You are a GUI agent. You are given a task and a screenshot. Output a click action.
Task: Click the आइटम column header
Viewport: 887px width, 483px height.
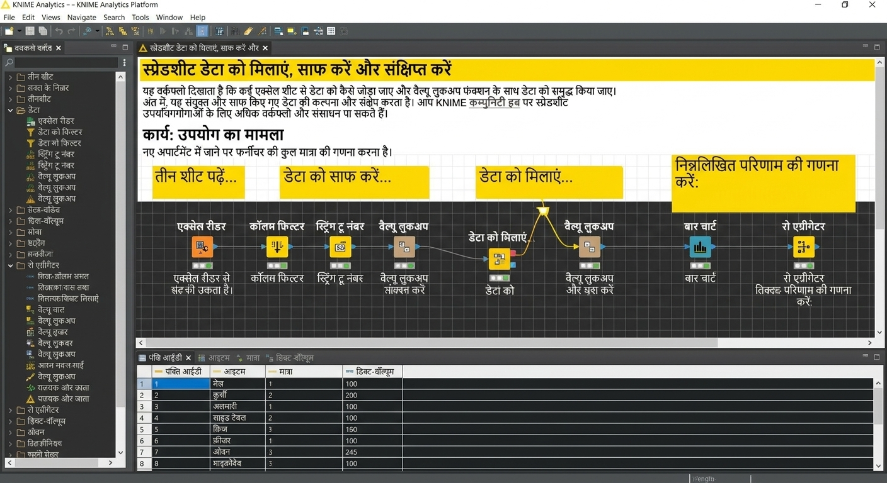click(237, 372)
